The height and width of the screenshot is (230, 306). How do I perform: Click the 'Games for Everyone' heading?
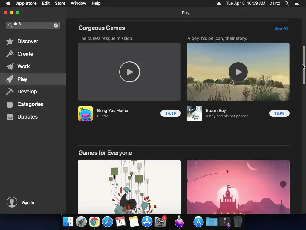[105, 153]
